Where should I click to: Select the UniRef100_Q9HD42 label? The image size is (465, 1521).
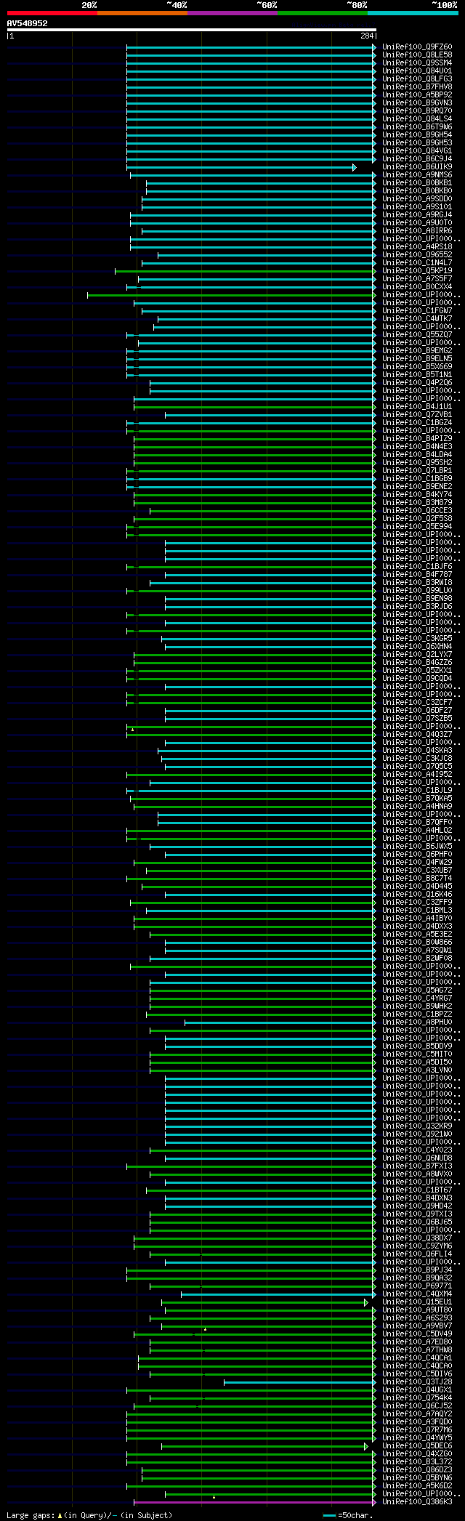pos(417,1206)
